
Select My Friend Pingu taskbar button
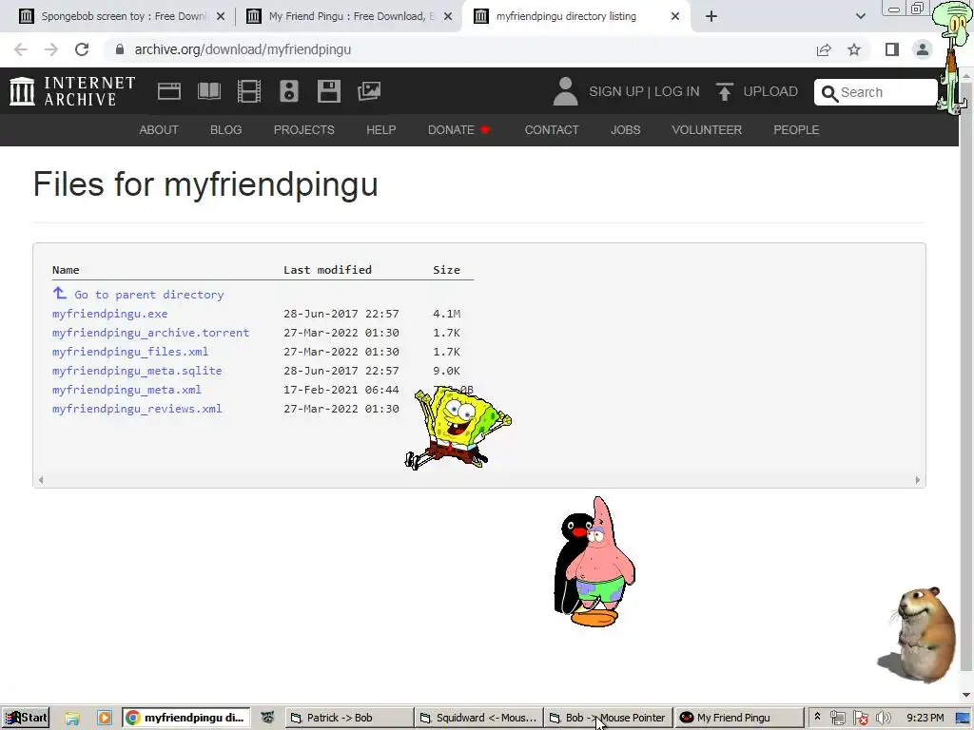click(737, 718)
